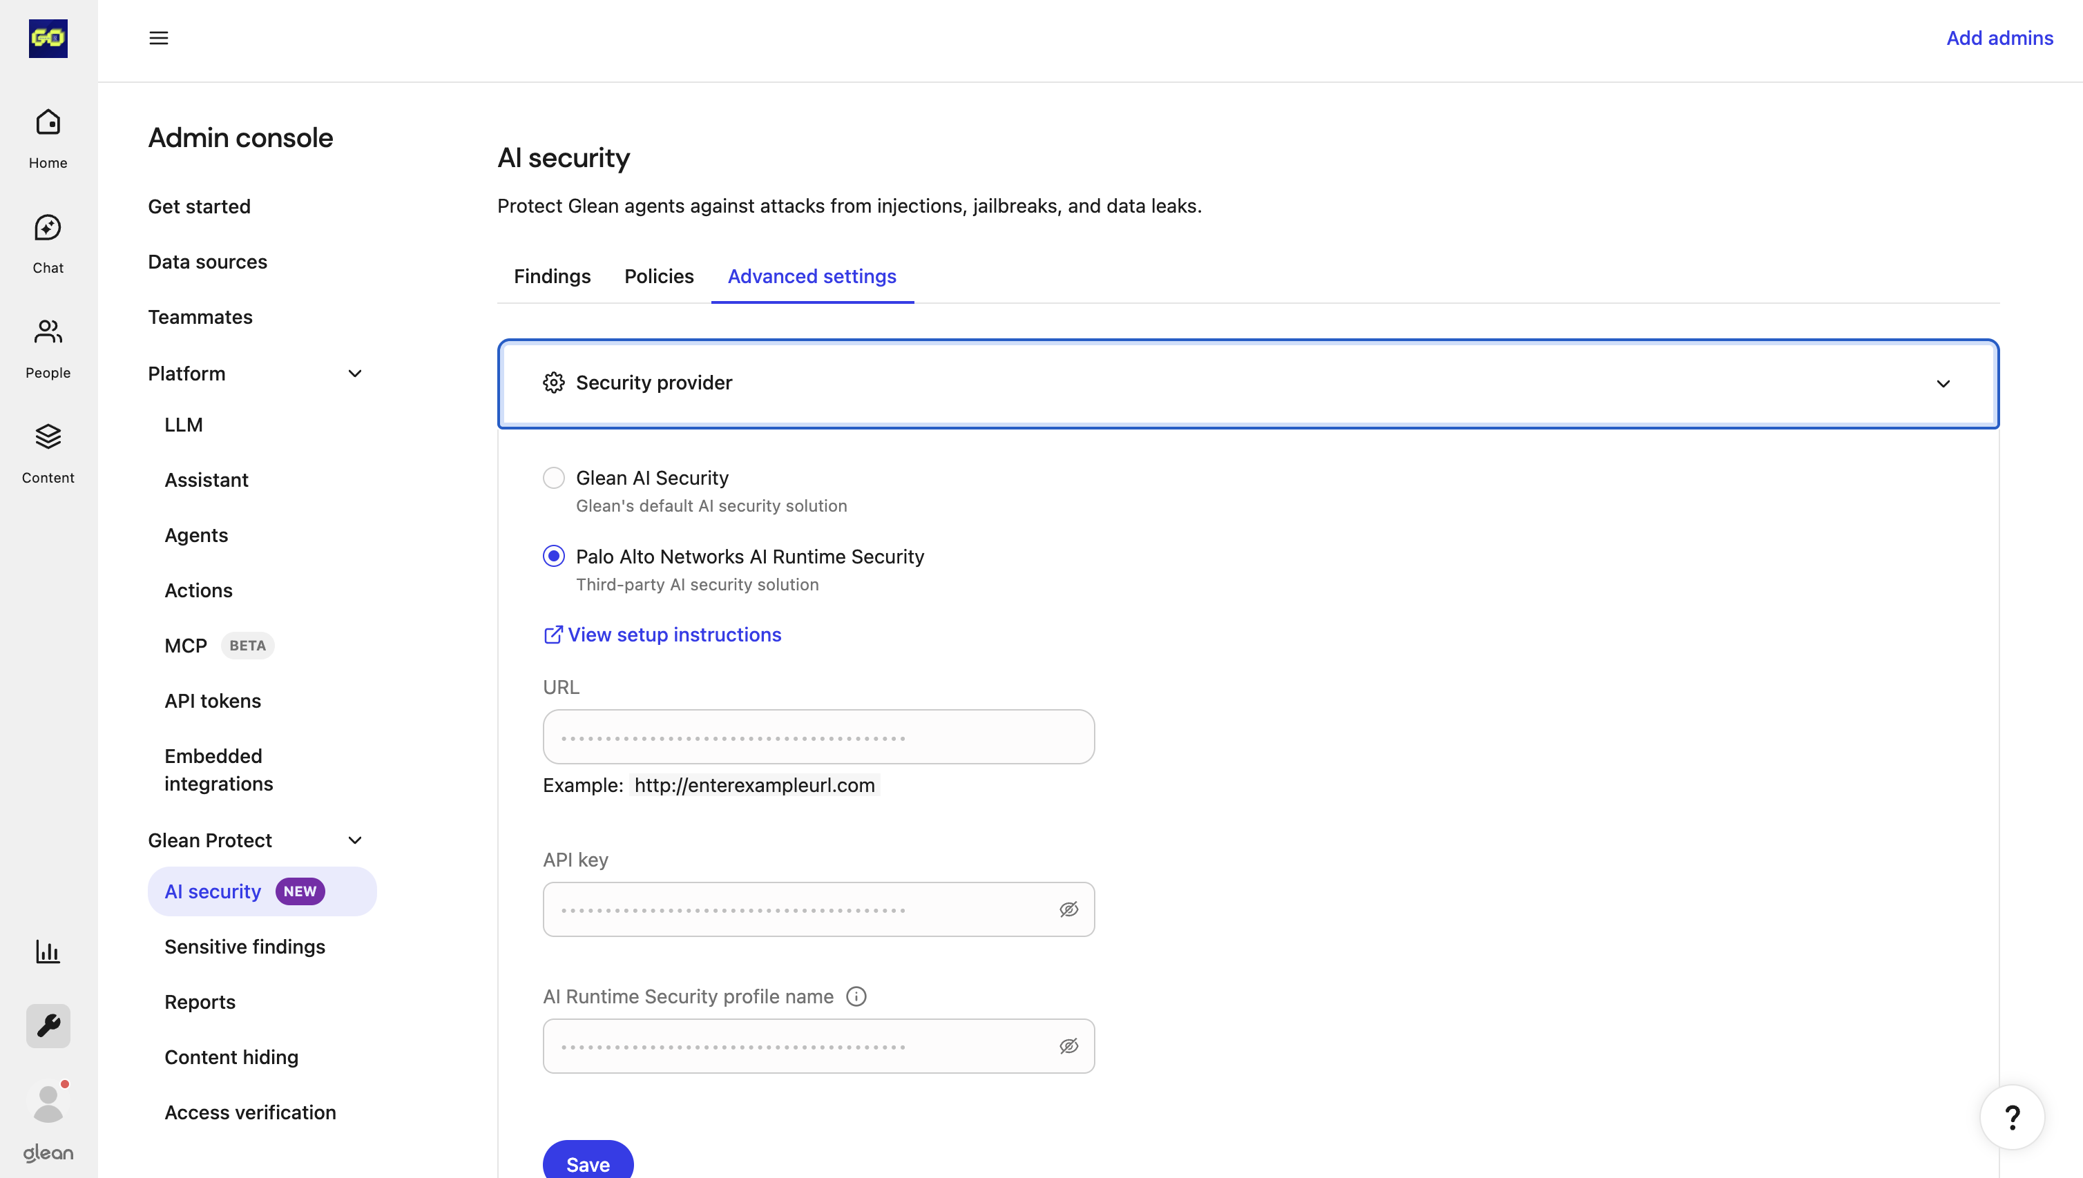Collapse the Platform menu chevron
Viewport: 2083px width, 1178px height.
point(354,374)
